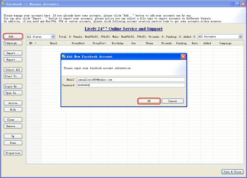
Task: Click the Remove... button
Action: 13,126
